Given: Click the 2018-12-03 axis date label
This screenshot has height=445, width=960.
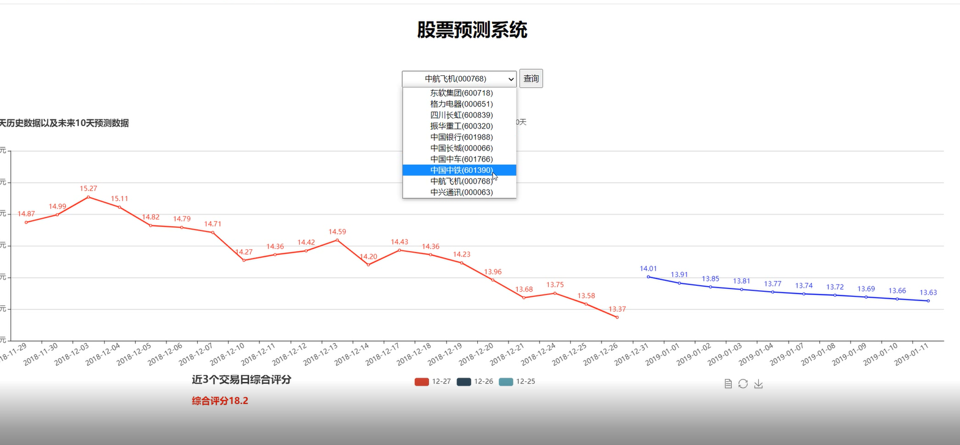Looking at the screenshot, I should [x=72, y=354].
